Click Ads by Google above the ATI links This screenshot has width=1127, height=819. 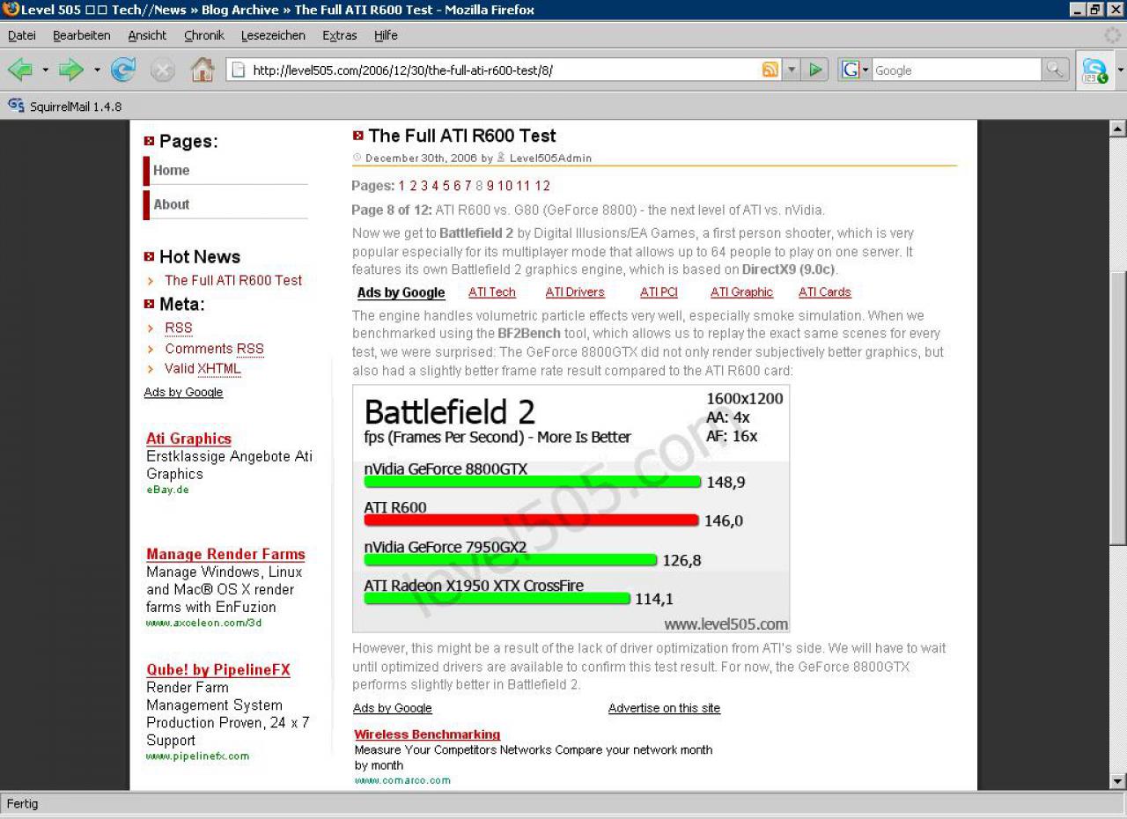401,292
